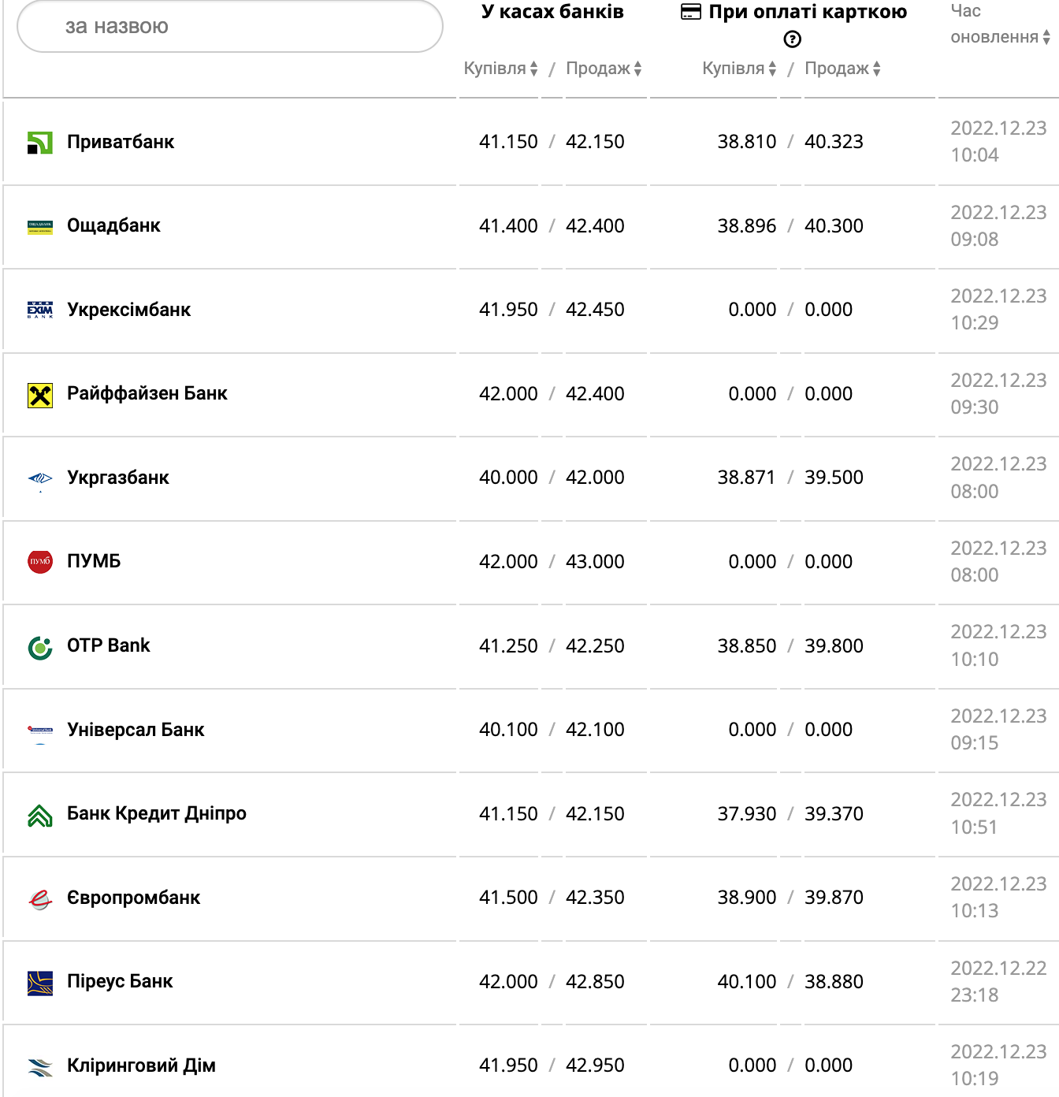Click the OTP Bank green logo
1059x1097 pixels.
click(39, 647)
